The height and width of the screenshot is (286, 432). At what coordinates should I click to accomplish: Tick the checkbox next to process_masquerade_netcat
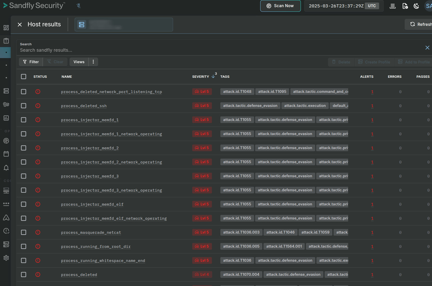[x=24, y=232]
